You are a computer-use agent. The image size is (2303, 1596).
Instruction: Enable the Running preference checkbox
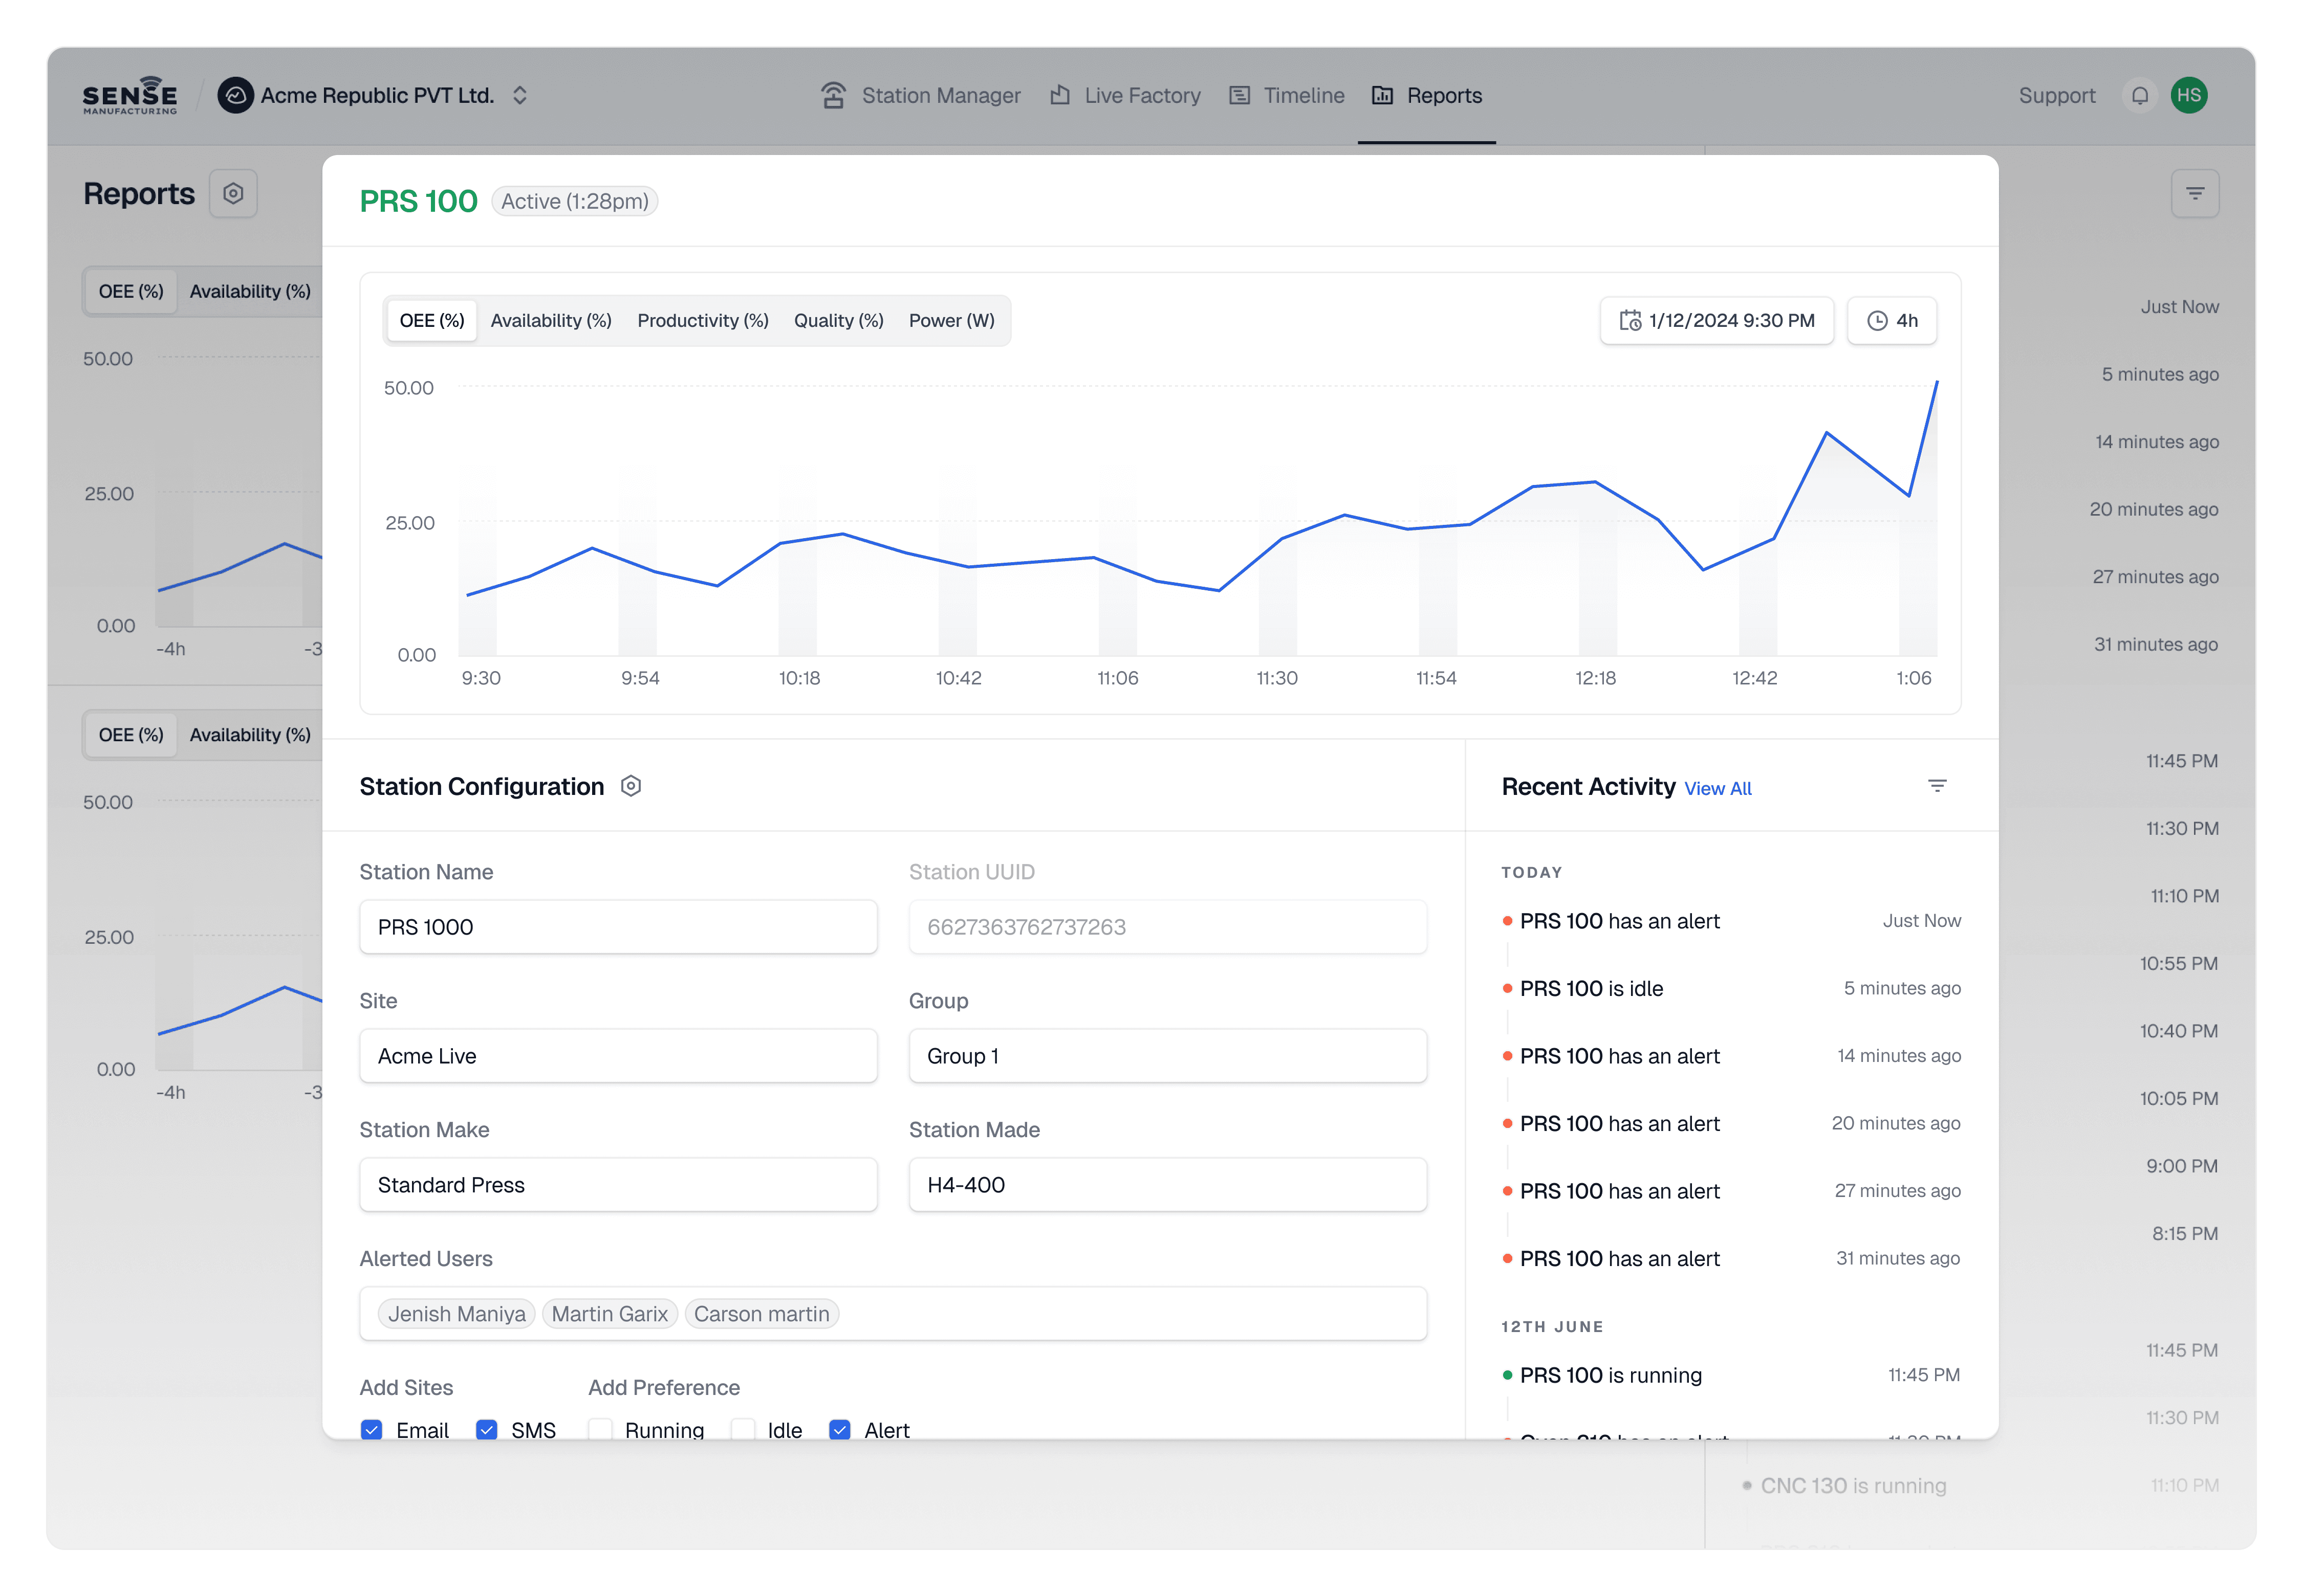[x=600, y=1429]
